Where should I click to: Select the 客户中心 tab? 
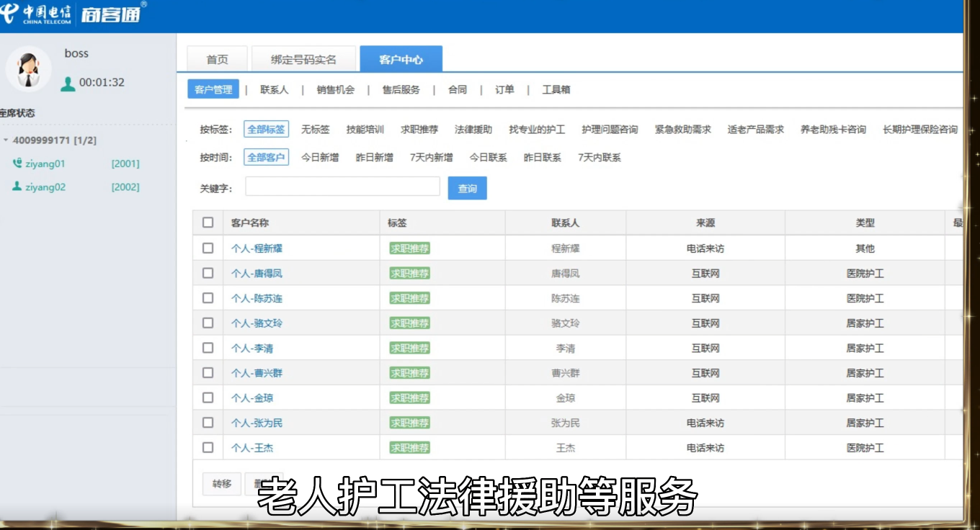401,59
